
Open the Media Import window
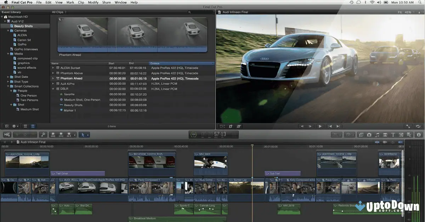[x=7, y=135]
